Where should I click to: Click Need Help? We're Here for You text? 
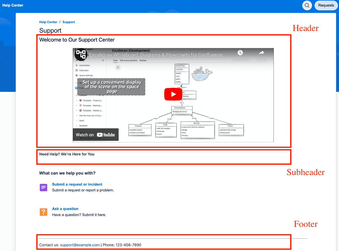[x=67, y=154]
